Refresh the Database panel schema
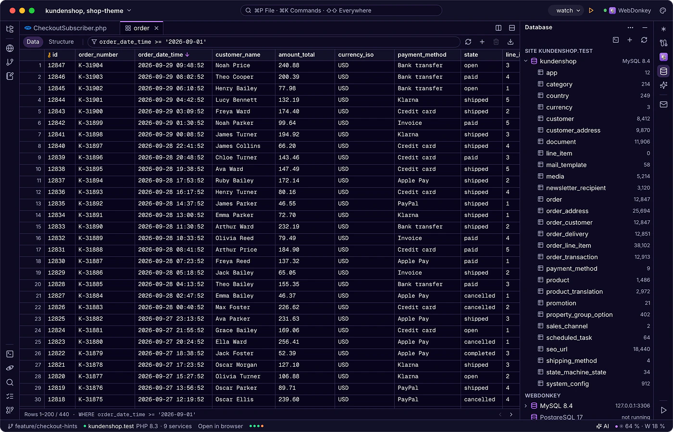This screenshot has height=432, width=673. (x=644, y=40)
